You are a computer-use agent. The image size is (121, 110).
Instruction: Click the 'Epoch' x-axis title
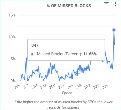67,93
